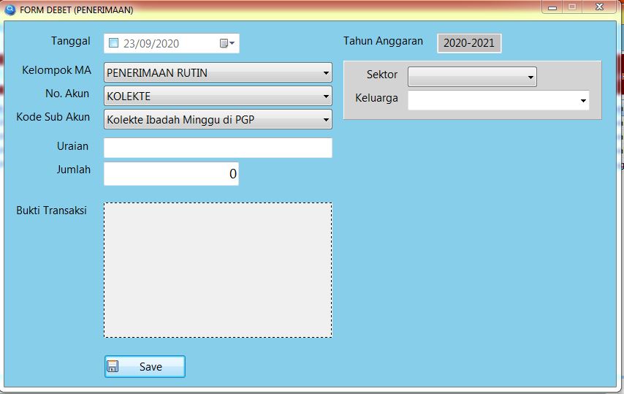624x394 pixels.
Task: Focus the Uraian text field
Action: point(218,148)
